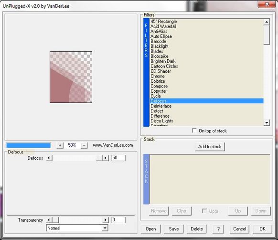The image size is (278, 240).
Task: Select the Detect filter
Action: point(206,111)
